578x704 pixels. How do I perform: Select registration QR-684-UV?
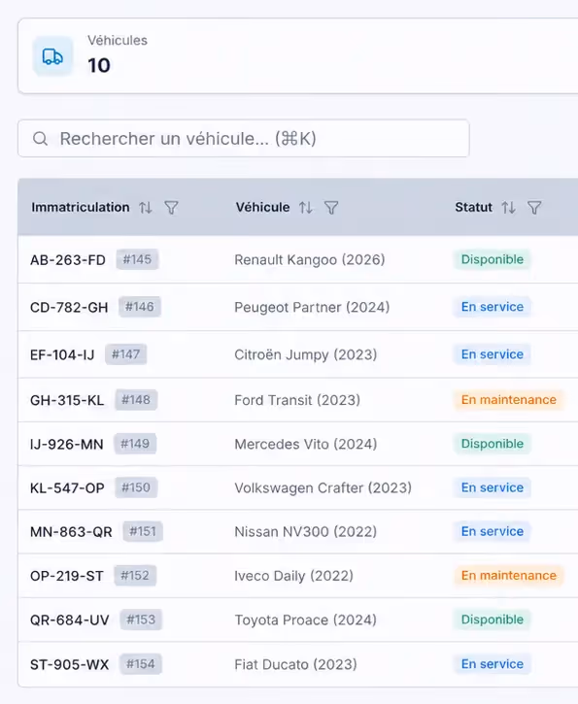click(70, 620)
